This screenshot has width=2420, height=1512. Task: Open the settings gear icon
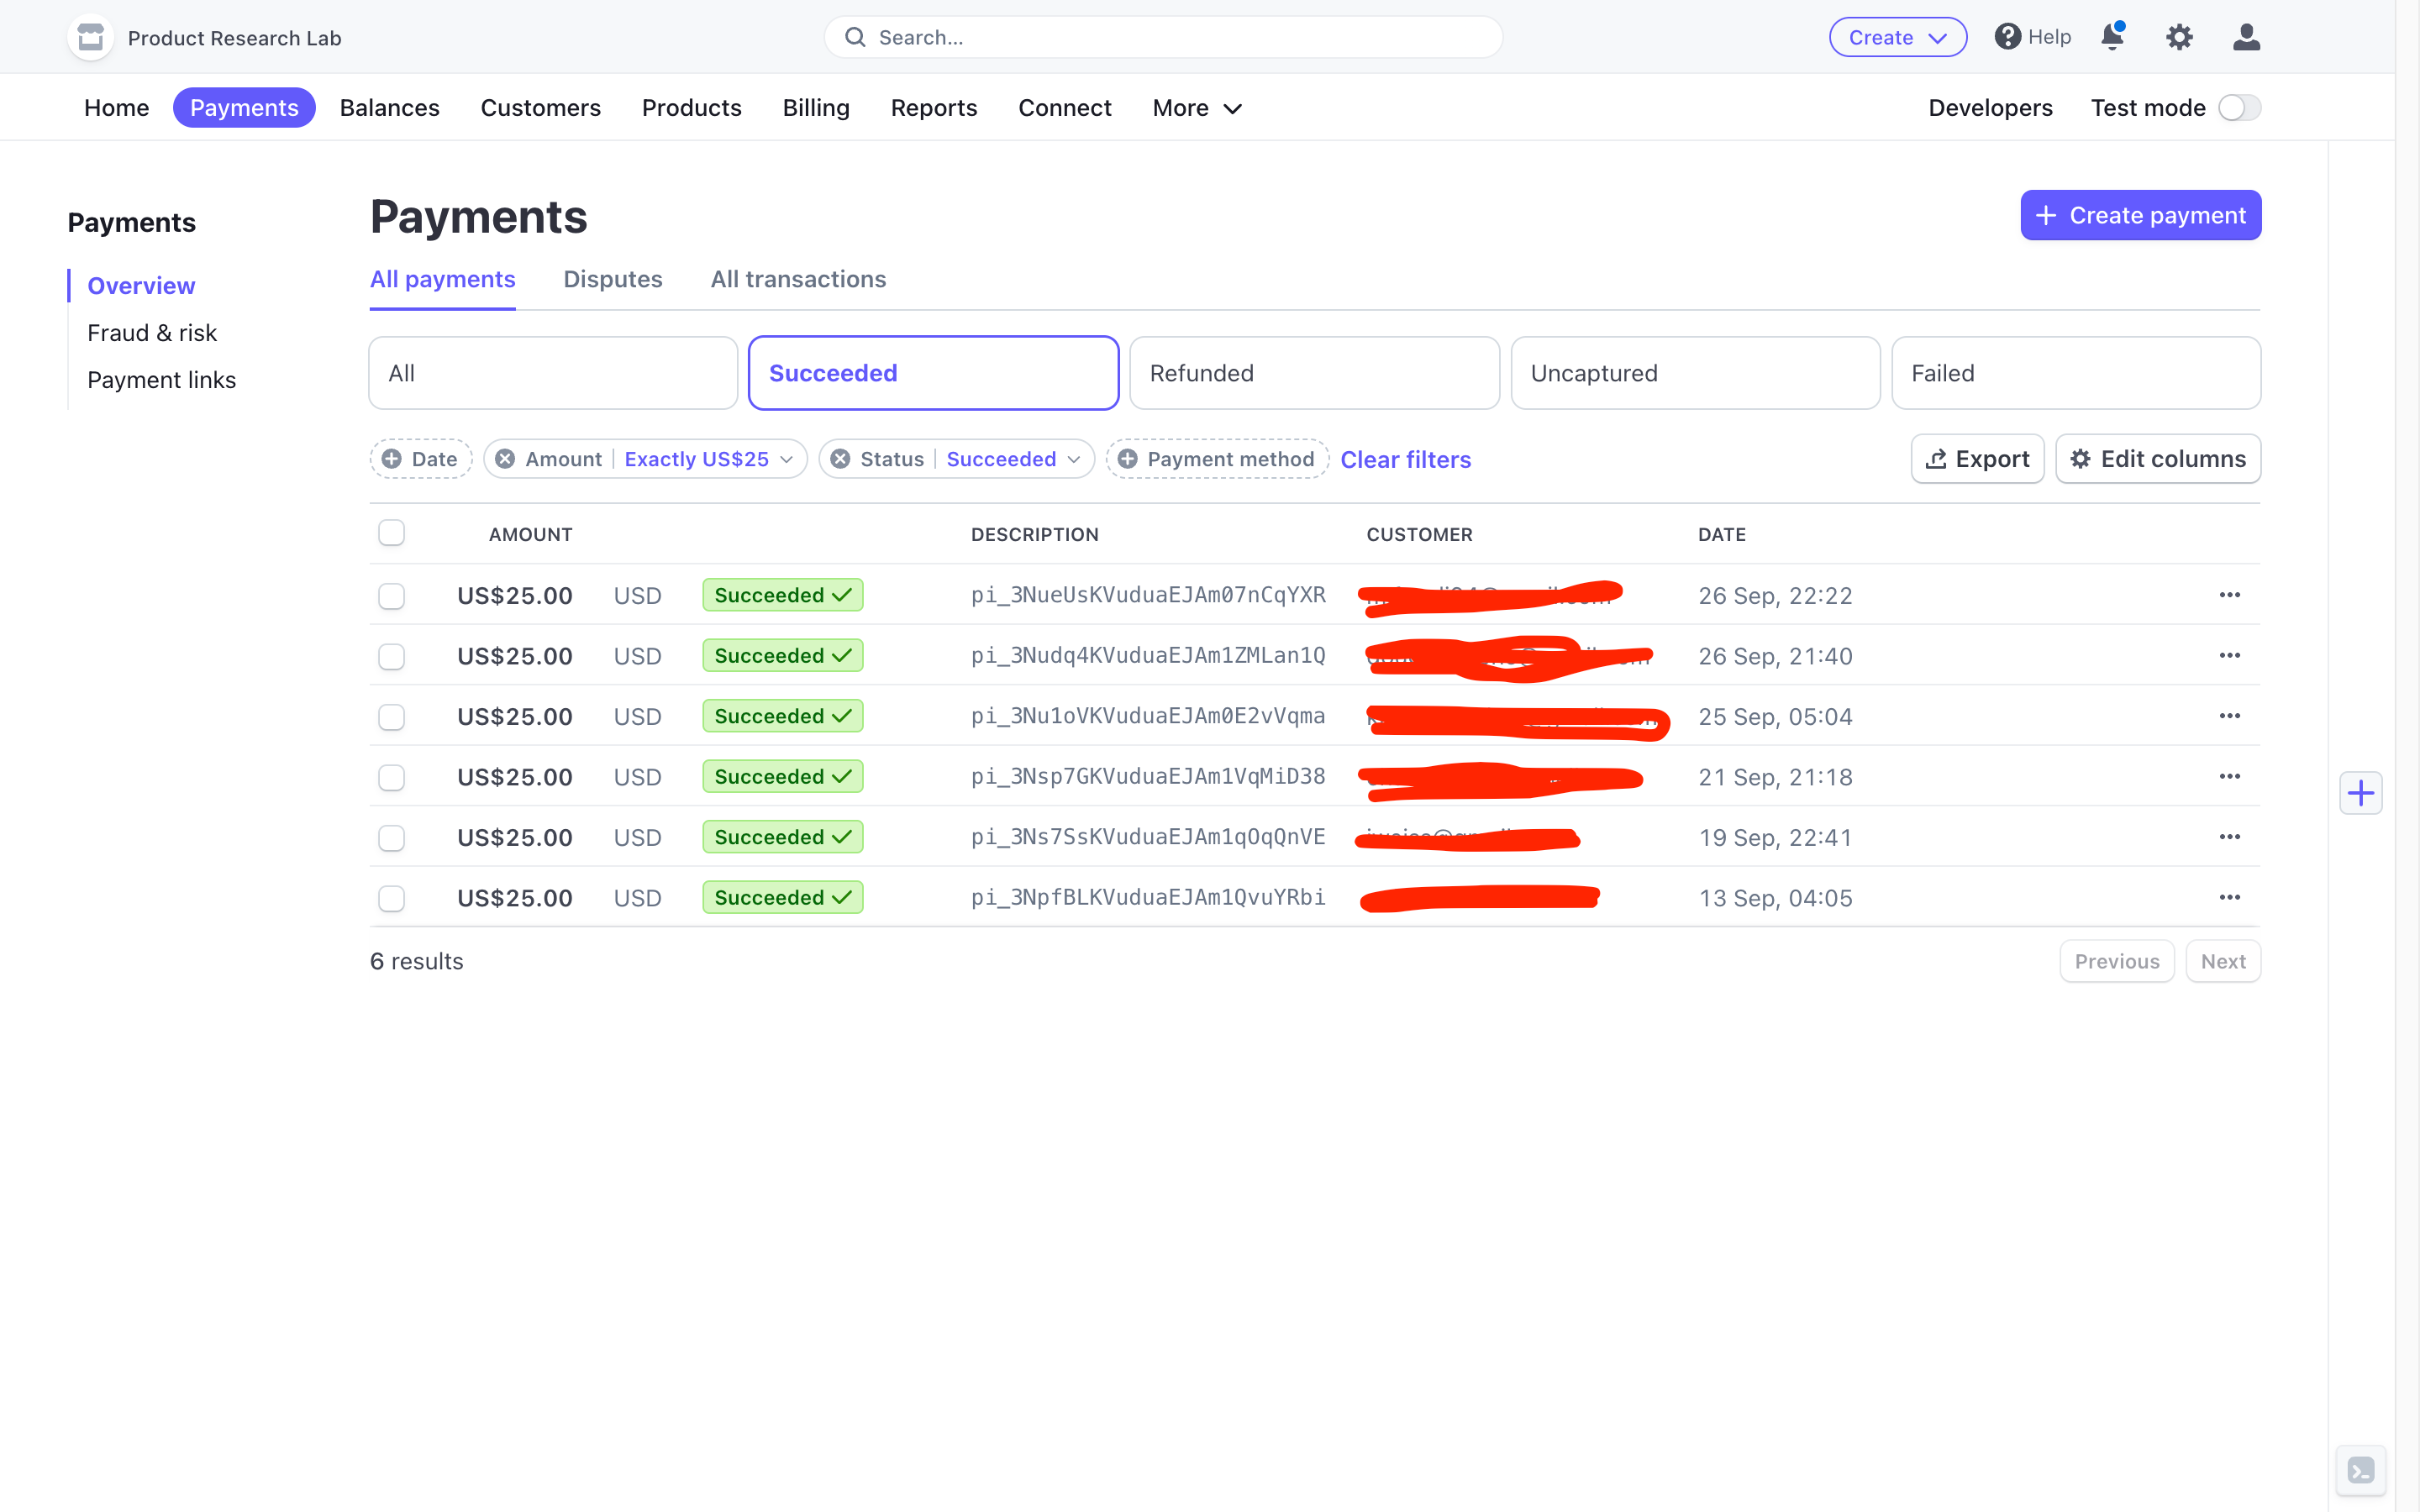(x=2179, y=37)
